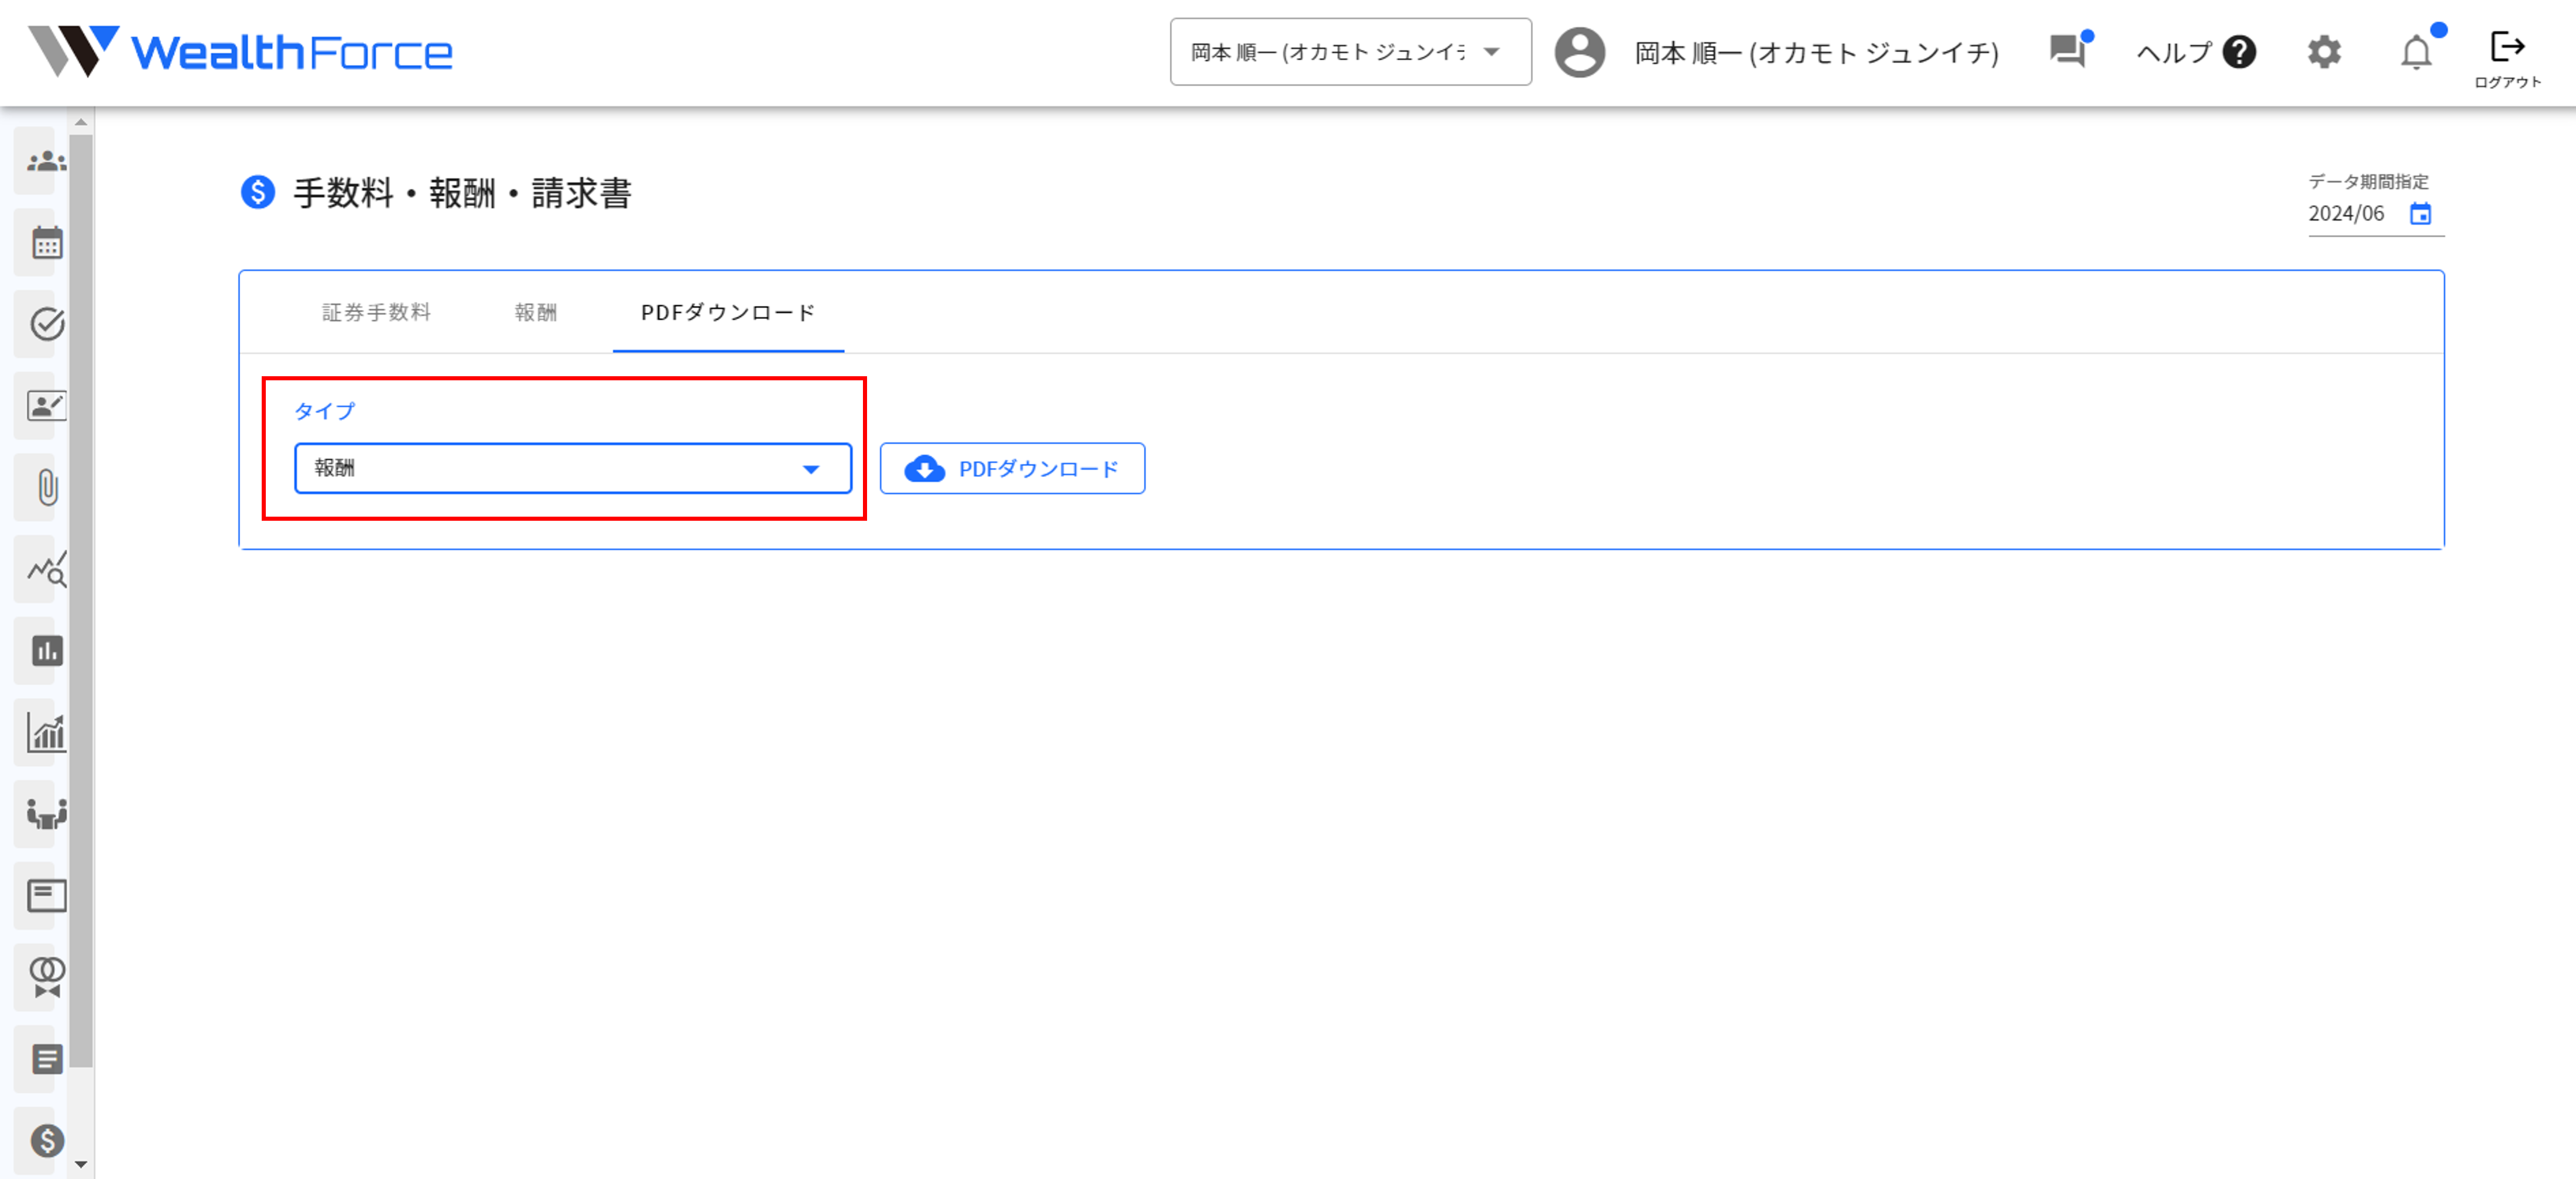The height and width of the screenshot is (1179, 2576).
Task: Open the customers group icon in sidebar
Action: 46,161
